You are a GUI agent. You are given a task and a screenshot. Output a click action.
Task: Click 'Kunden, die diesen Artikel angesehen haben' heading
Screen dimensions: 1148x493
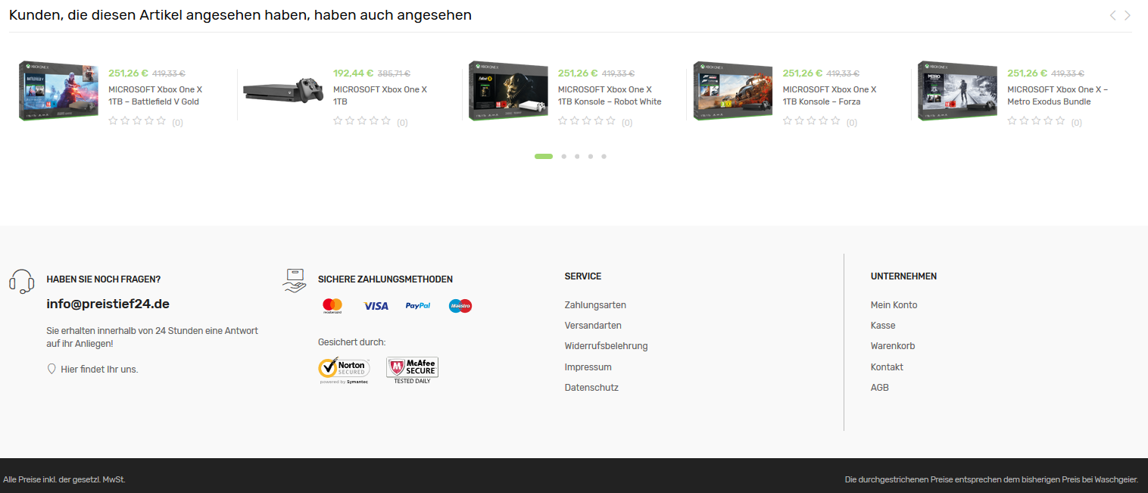pyautogui.click(x=240, y=15)
